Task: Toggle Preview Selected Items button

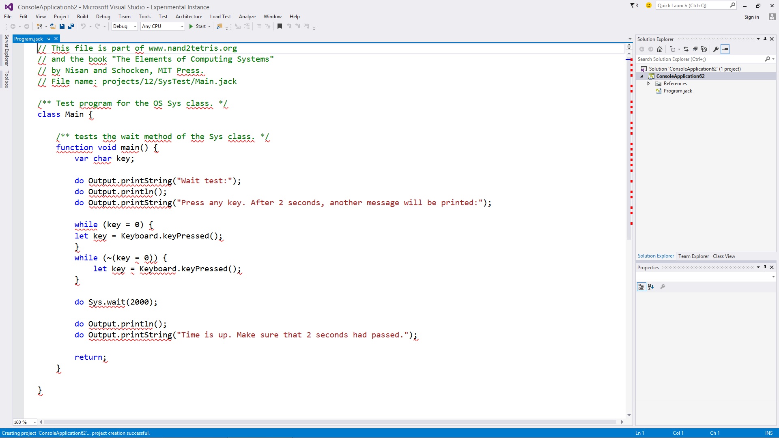Action: tap(725, 49)
